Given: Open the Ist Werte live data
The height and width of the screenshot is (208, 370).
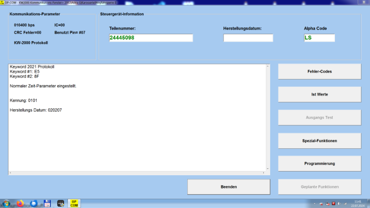Looking at the screenshot, I should pyautogui.click(x=320, y=94).
